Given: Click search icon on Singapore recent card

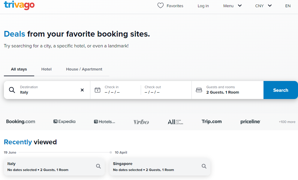Looking at the screenshot, I should point(204,166).
